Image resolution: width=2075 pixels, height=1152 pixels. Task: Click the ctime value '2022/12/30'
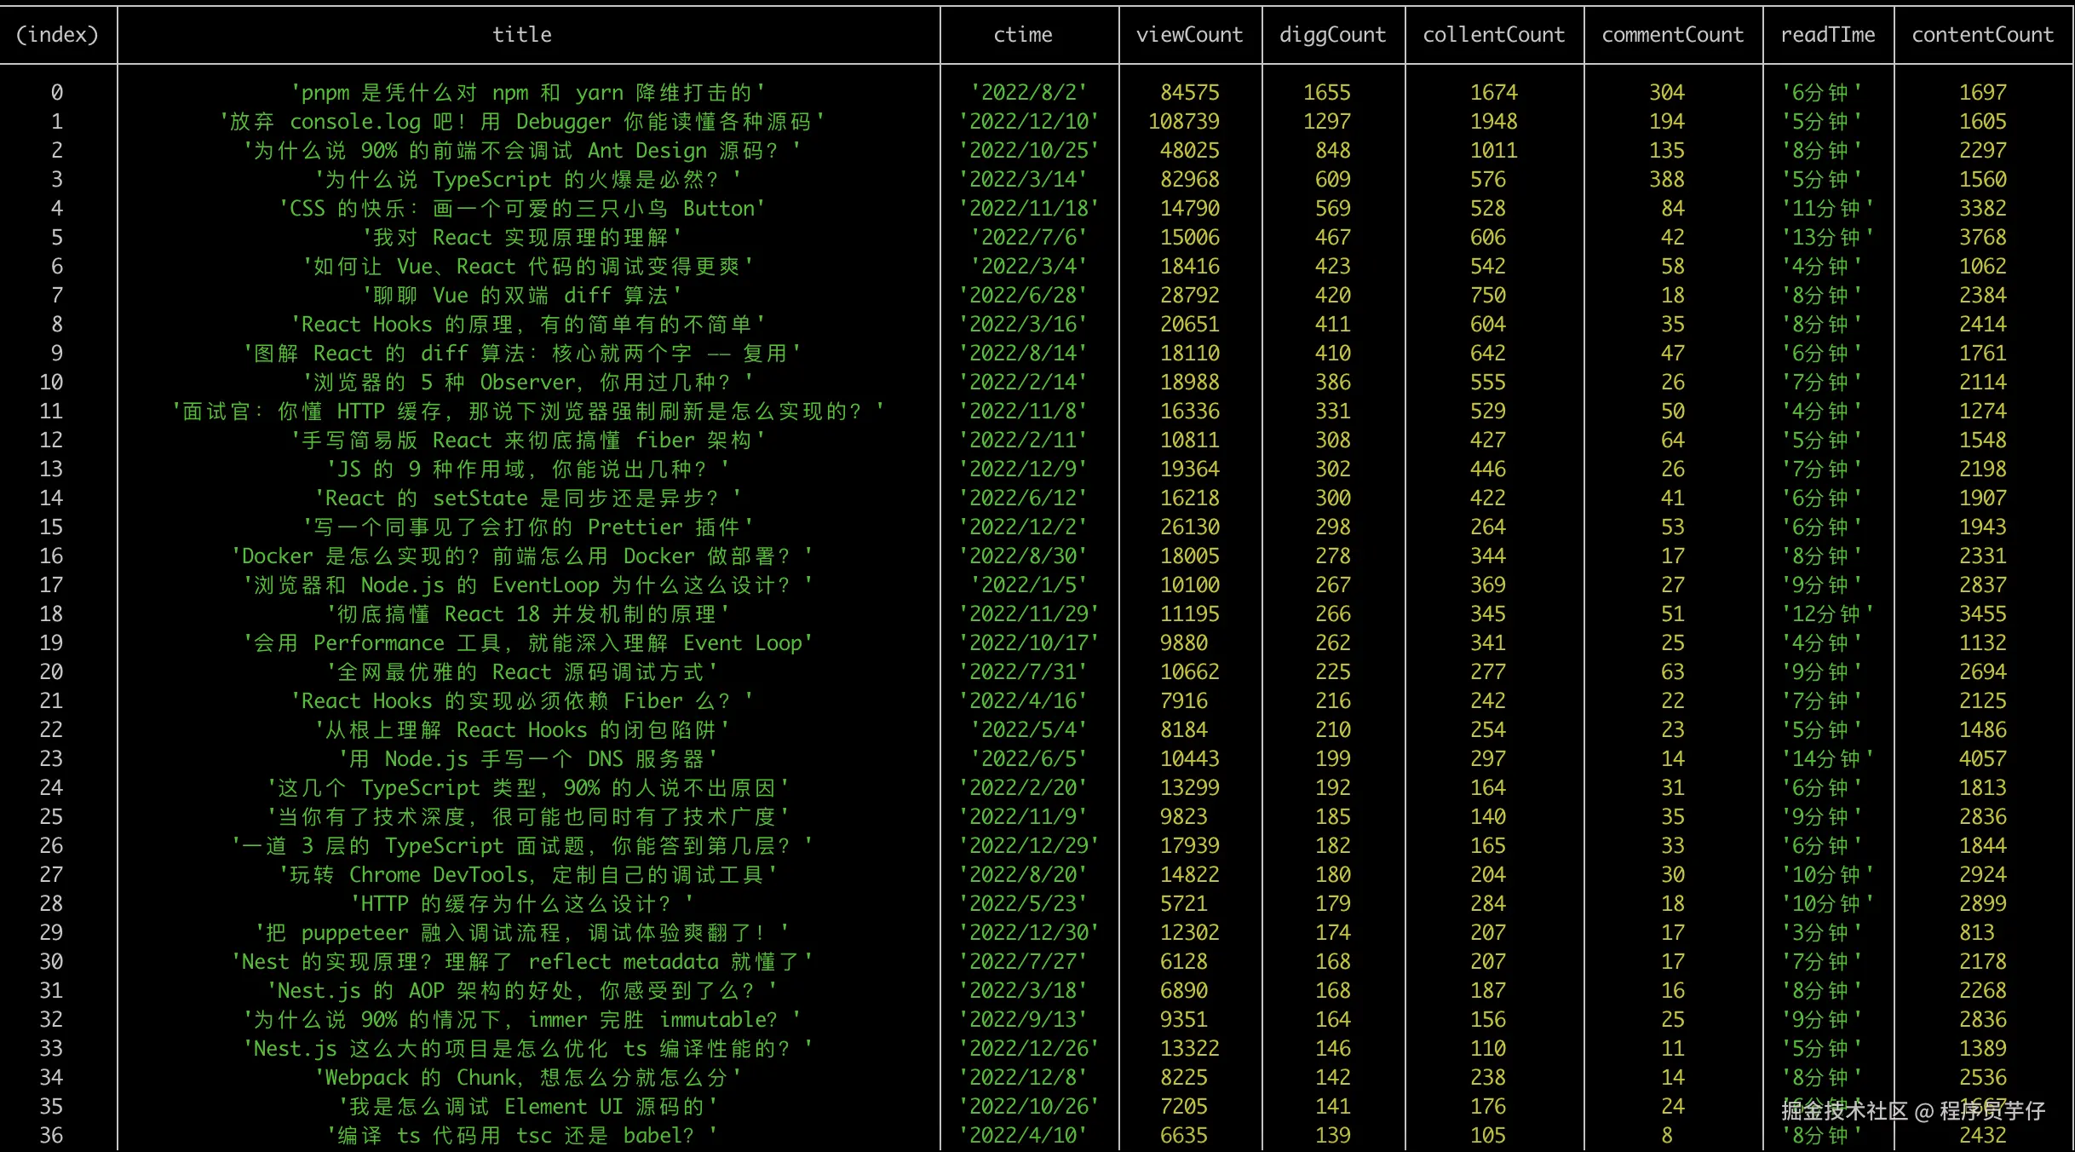tap(1029, 933)
